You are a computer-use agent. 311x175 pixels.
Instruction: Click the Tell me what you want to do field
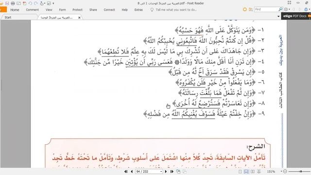[x=176, y=10]
